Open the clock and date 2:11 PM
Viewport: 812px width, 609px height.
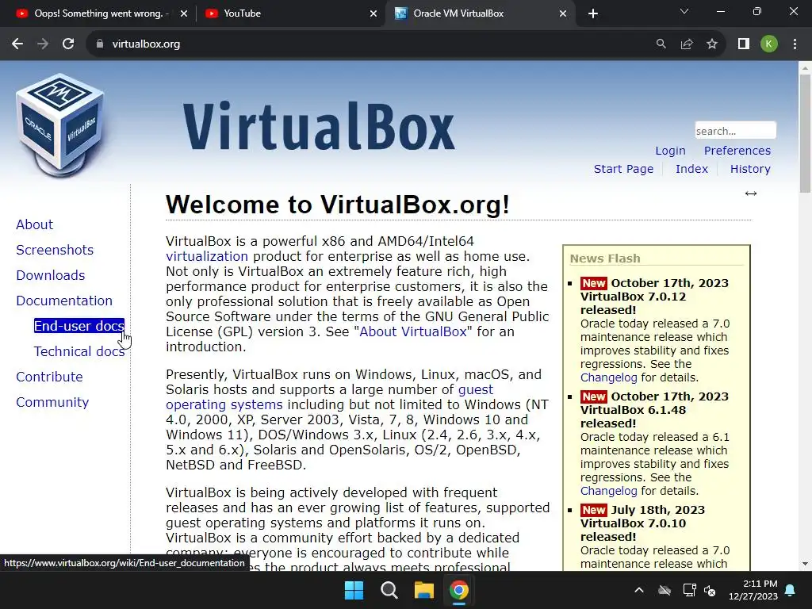point(753,590)
